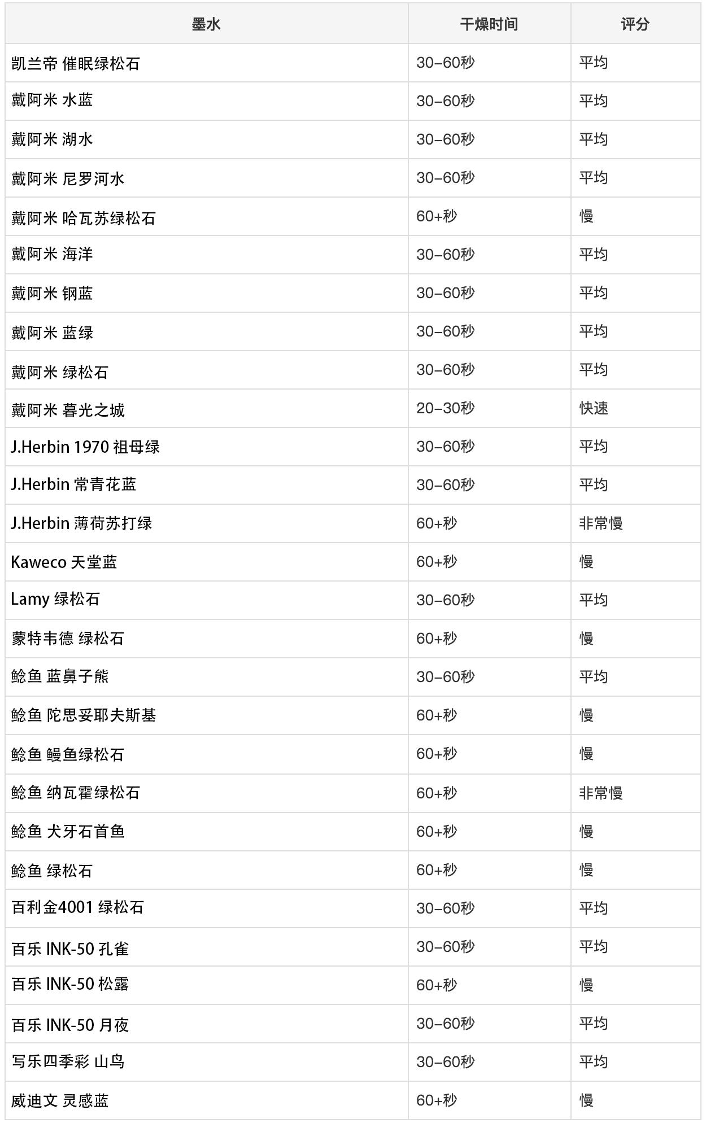The height and width of the screenshot is (1123, 706).
Task: Click the 戴阿米 尼罗河水 ink name
Action: [x=68, y=178]
